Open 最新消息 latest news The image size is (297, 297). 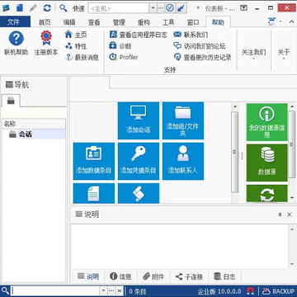(x=82, y=57)
